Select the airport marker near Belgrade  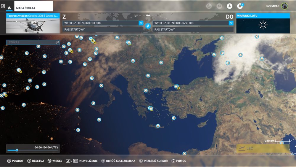tap(133, 61)
